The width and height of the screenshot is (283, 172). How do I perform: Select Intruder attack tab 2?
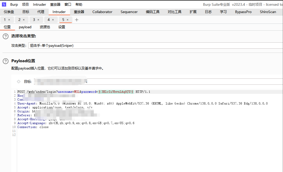[19, 20]
